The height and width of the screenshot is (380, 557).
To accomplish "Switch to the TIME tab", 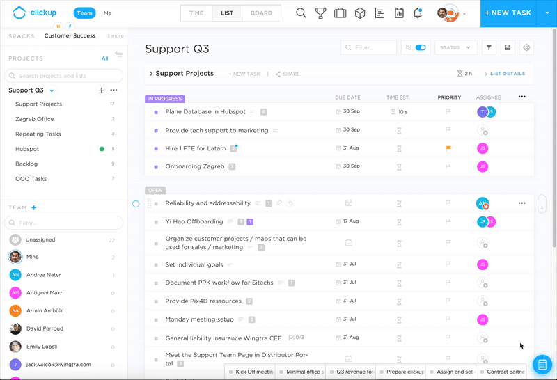I will (196, 13).
